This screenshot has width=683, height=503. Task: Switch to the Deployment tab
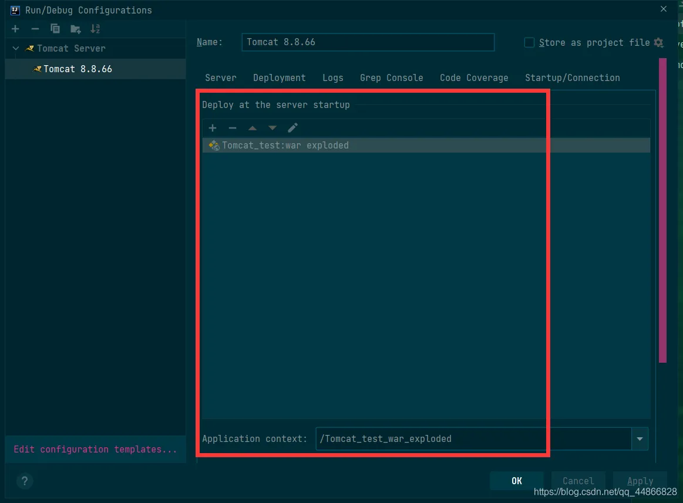(x=279, y=77)
